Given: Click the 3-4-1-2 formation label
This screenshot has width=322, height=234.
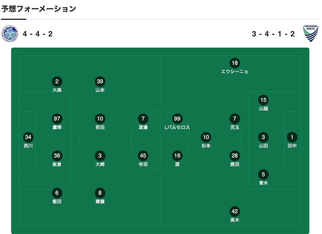Looking at the screenshot, I should point(273,34).
